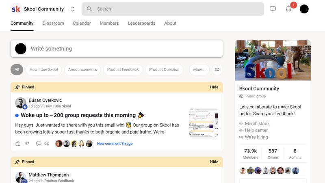The image size is (325, 183).
Task: Expand the Skool Community group switcher
Action: pyautogui.click(x=73, y=9)
